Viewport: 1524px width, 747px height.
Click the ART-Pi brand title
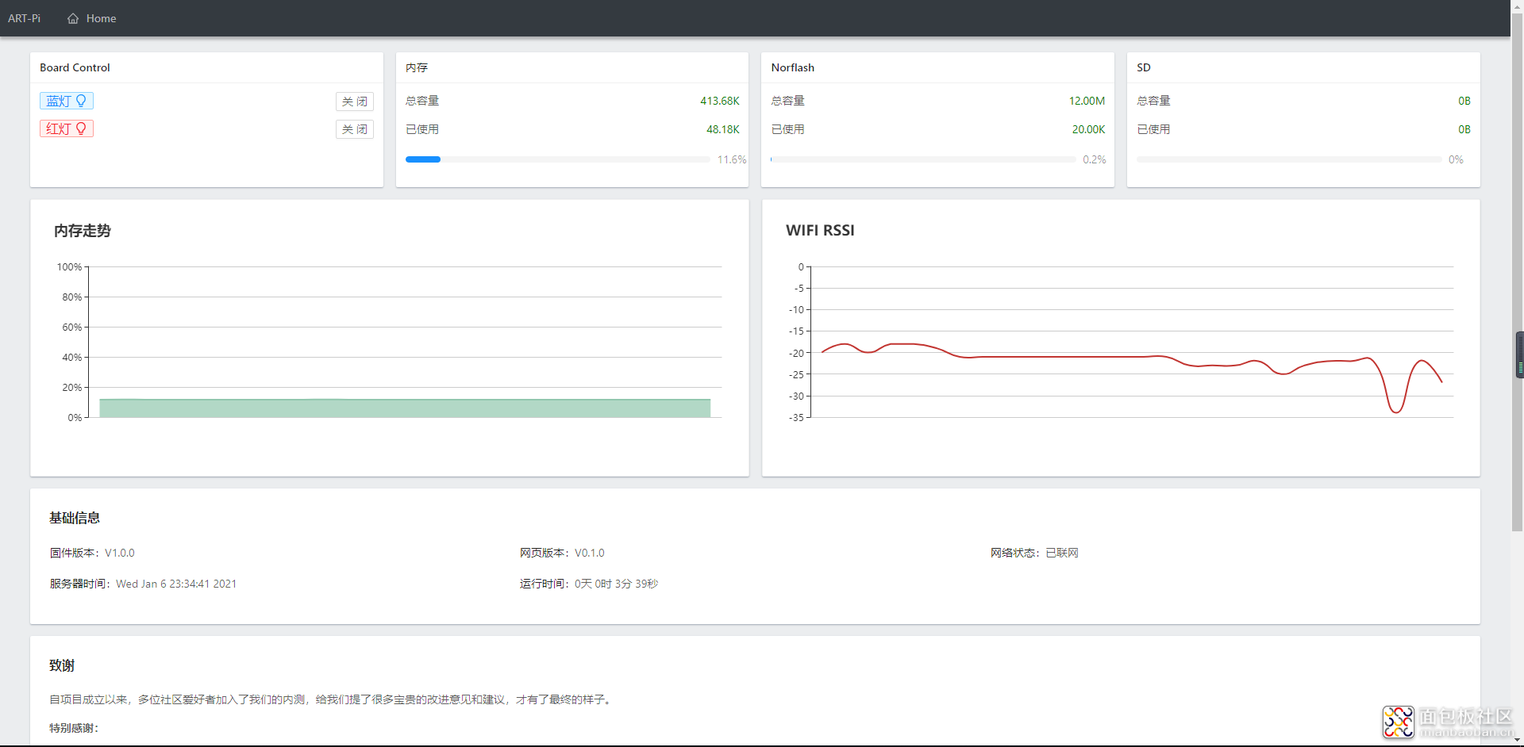tap(25, 18)
